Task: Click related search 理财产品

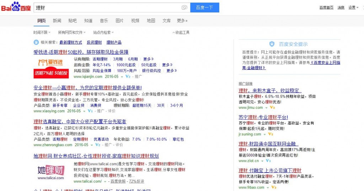Action: tap(114, 43)
